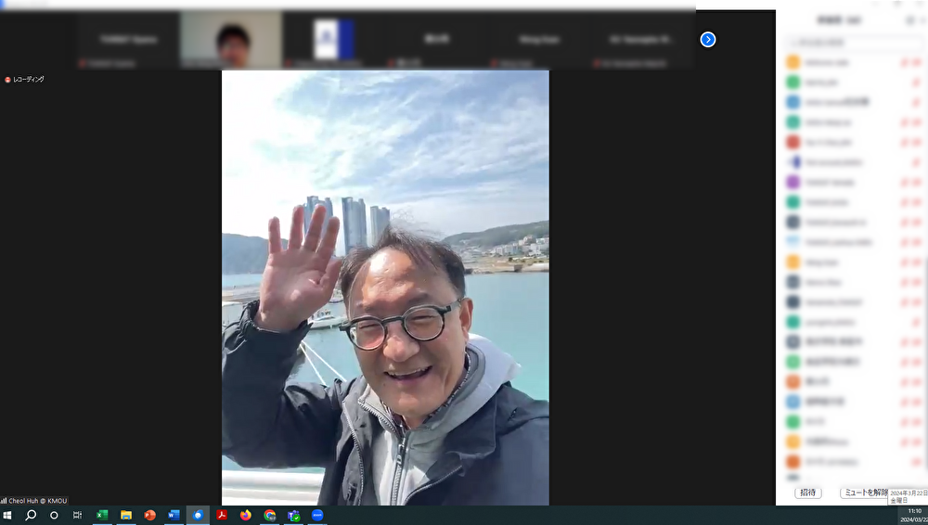Open Firefox from the taskbar
Viewport: 928px width, 525px height.
[x=246, y=515]
